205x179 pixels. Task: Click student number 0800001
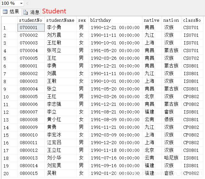click(x=29, y=66)
